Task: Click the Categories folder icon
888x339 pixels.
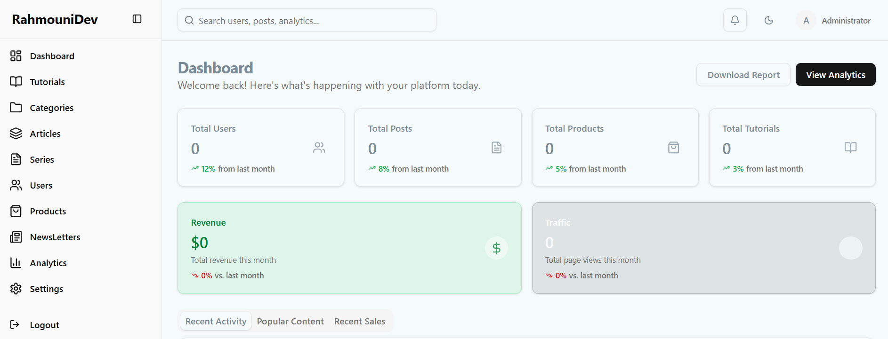Action: point(16,108)
